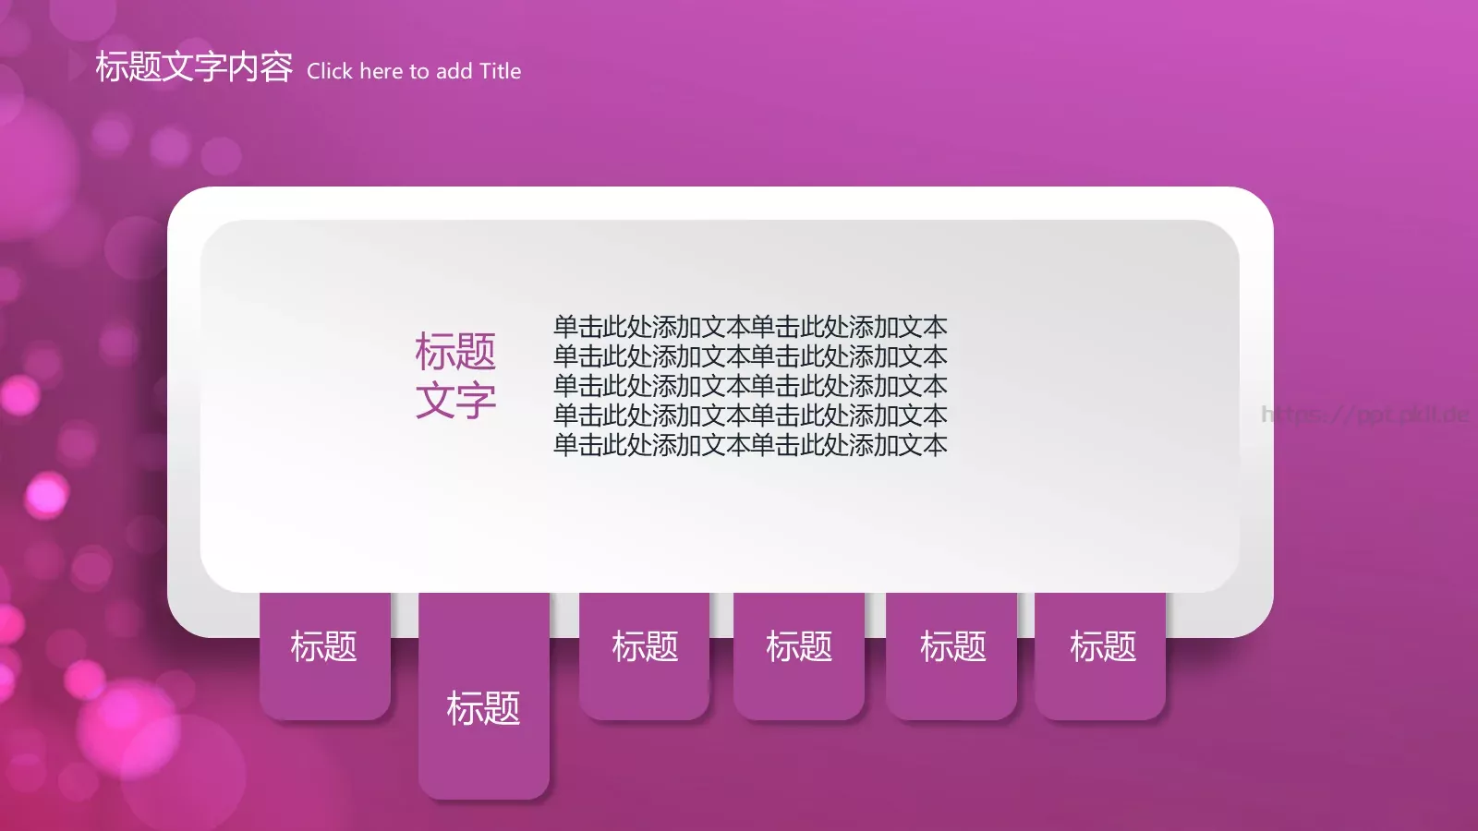Open the taller extended 标题 tab

pyautogui.click(x=484, y=696)
